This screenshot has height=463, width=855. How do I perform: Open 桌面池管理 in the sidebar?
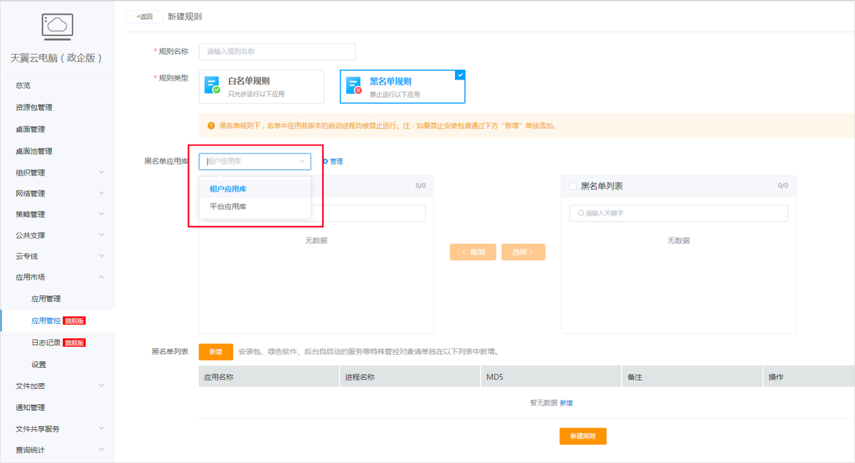coord(34,151)
